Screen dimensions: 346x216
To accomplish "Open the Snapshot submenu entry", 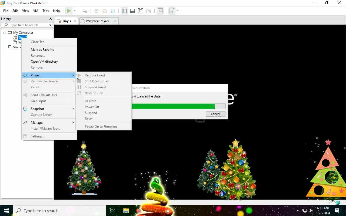I will pyautogui.click(x=49, y=109).
